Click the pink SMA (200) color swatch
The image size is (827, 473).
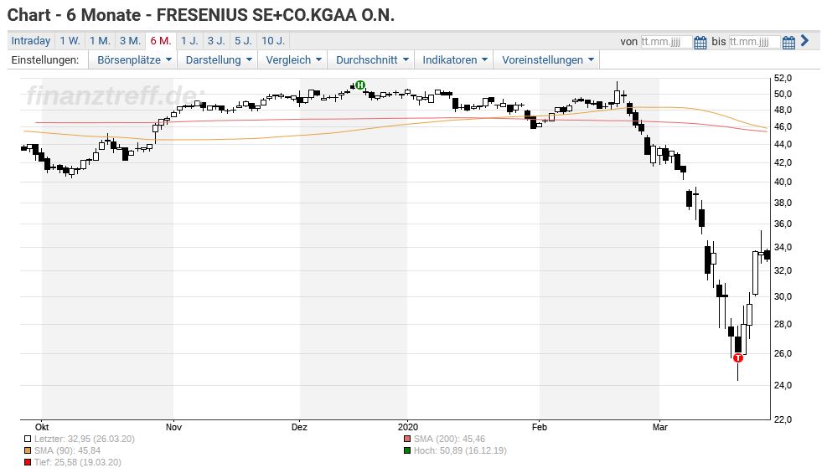click(x=406, y=439)
